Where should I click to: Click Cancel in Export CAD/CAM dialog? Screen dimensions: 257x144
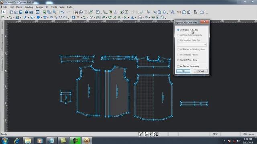(x=200, y=71)
